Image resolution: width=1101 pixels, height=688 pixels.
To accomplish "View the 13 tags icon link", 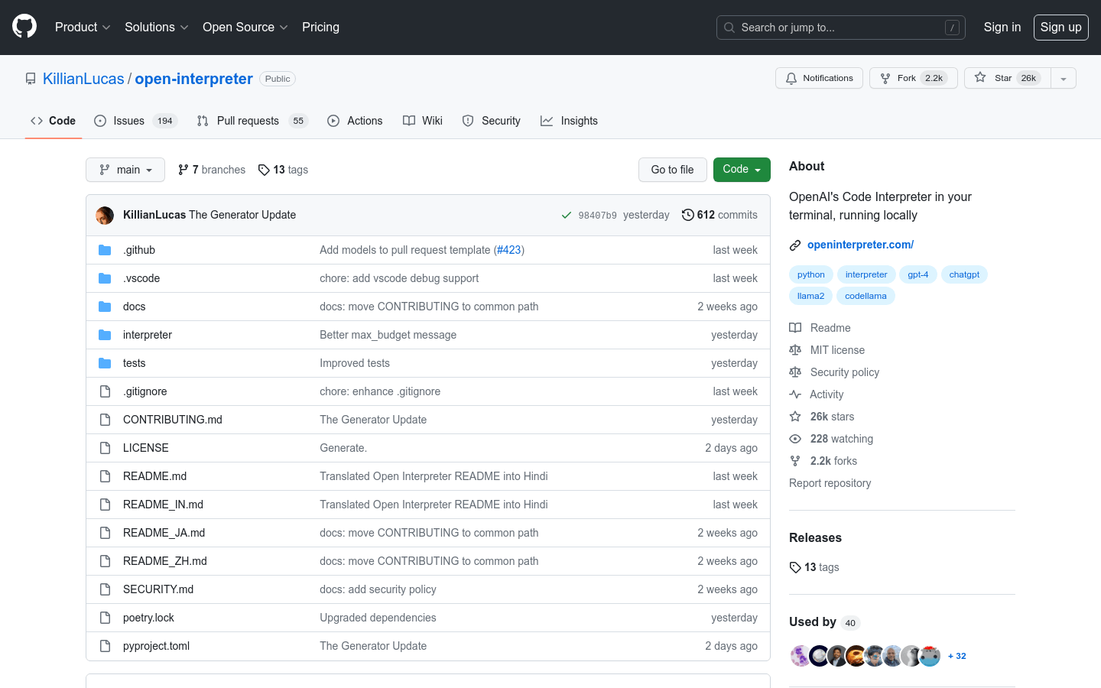I will [264, 170].
